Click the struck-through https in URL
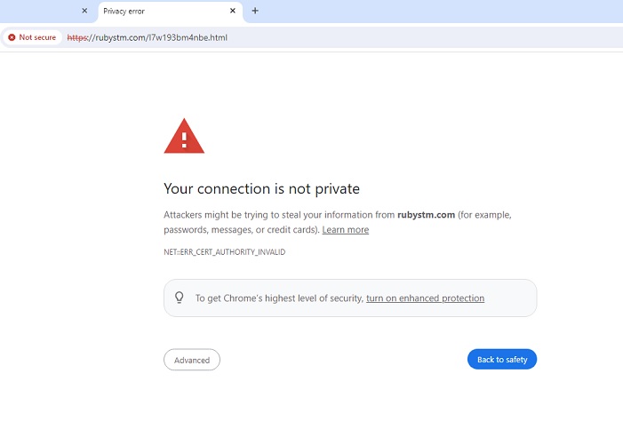 [78, 37]
